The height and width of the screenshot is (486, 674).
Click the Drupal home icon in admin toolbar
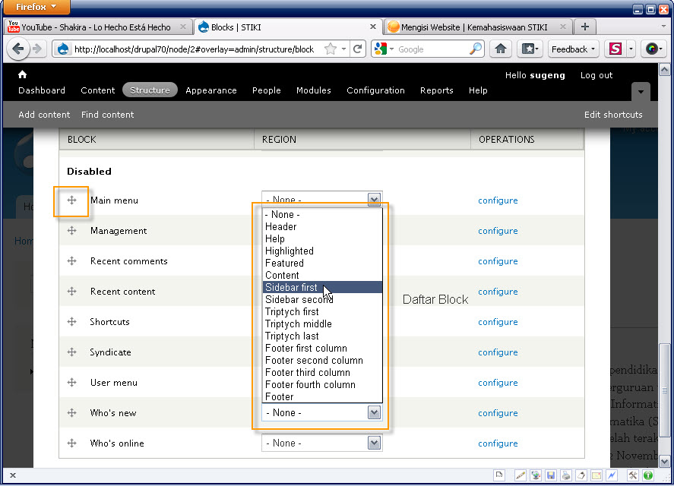click(22, 74)
